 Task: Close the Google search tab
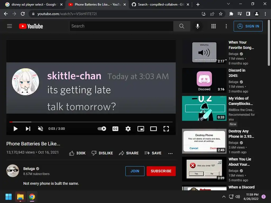[x=61, y=5]
